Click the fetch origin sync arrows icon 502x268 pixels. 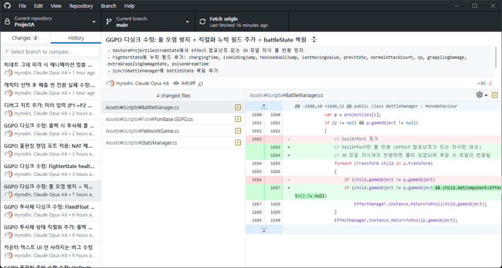click(x=202, y=22)
